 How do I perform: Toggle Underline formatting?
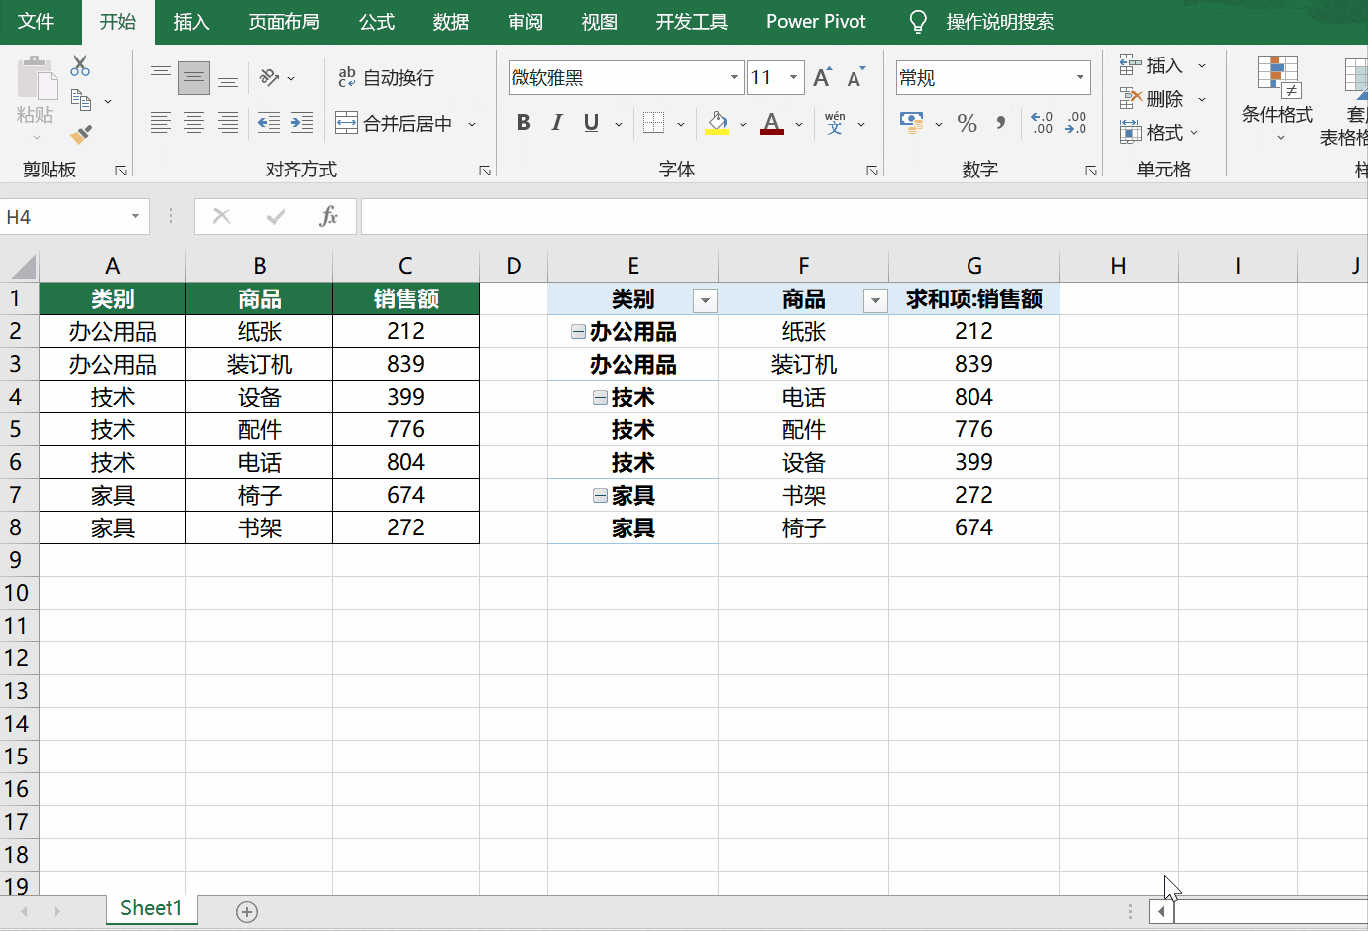(x=591, y=123)
